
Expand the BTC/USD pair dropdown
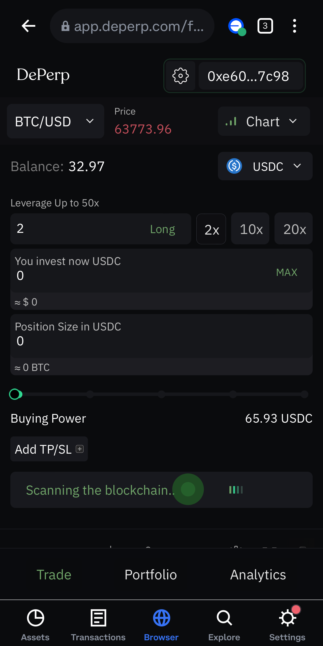click(55, 121)
